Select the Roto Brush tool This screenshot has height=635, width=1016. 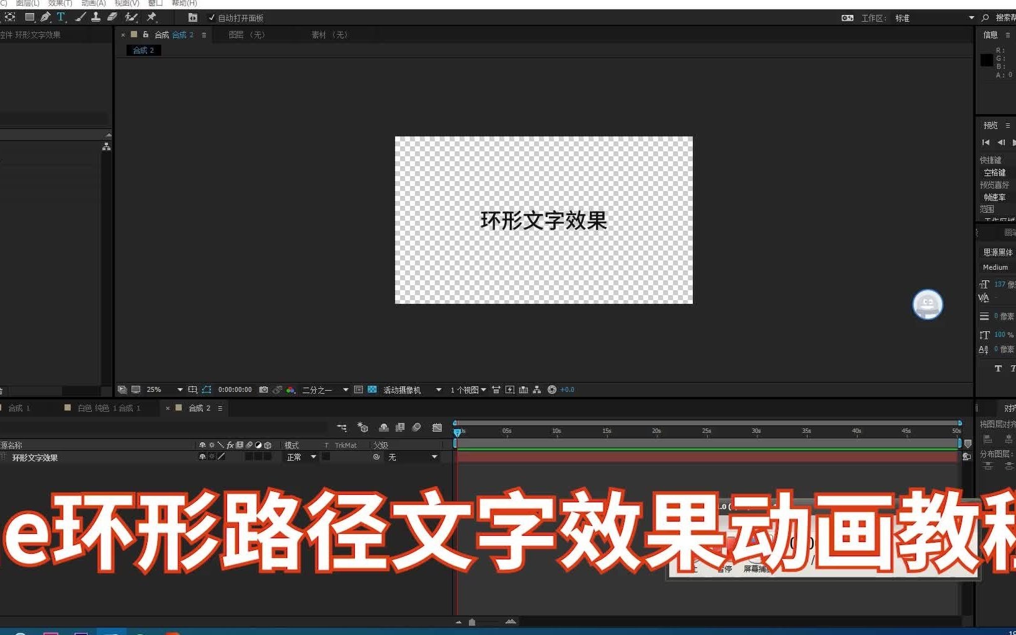(x=131, y=17)
